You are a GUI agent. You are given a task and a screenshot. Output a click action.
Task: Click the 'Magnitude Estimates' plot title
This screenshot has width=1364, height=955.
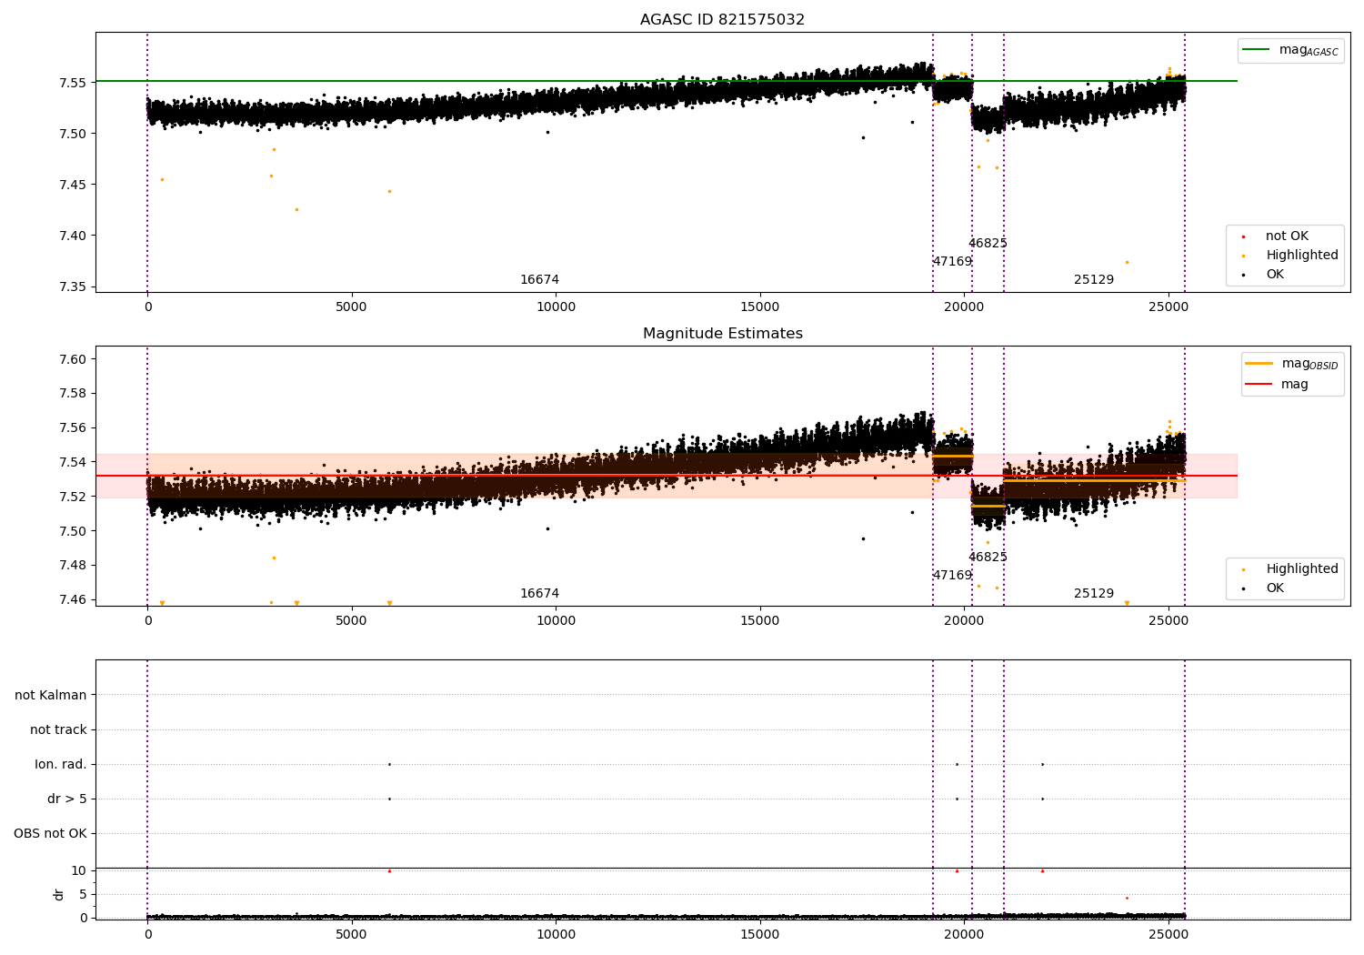pos(722,333)
